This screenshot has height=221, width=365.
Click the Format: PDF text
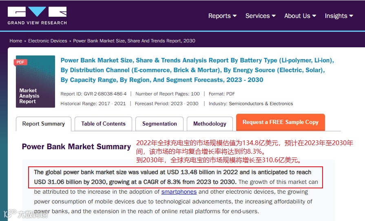tap(222, 94)
